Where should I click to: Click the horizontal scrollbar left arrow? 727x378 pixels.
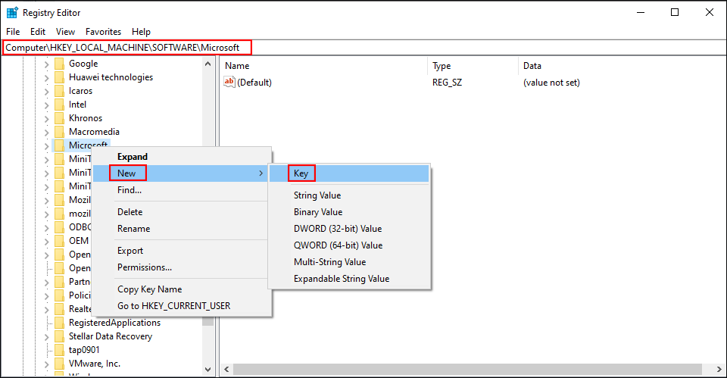click(226, 369)
